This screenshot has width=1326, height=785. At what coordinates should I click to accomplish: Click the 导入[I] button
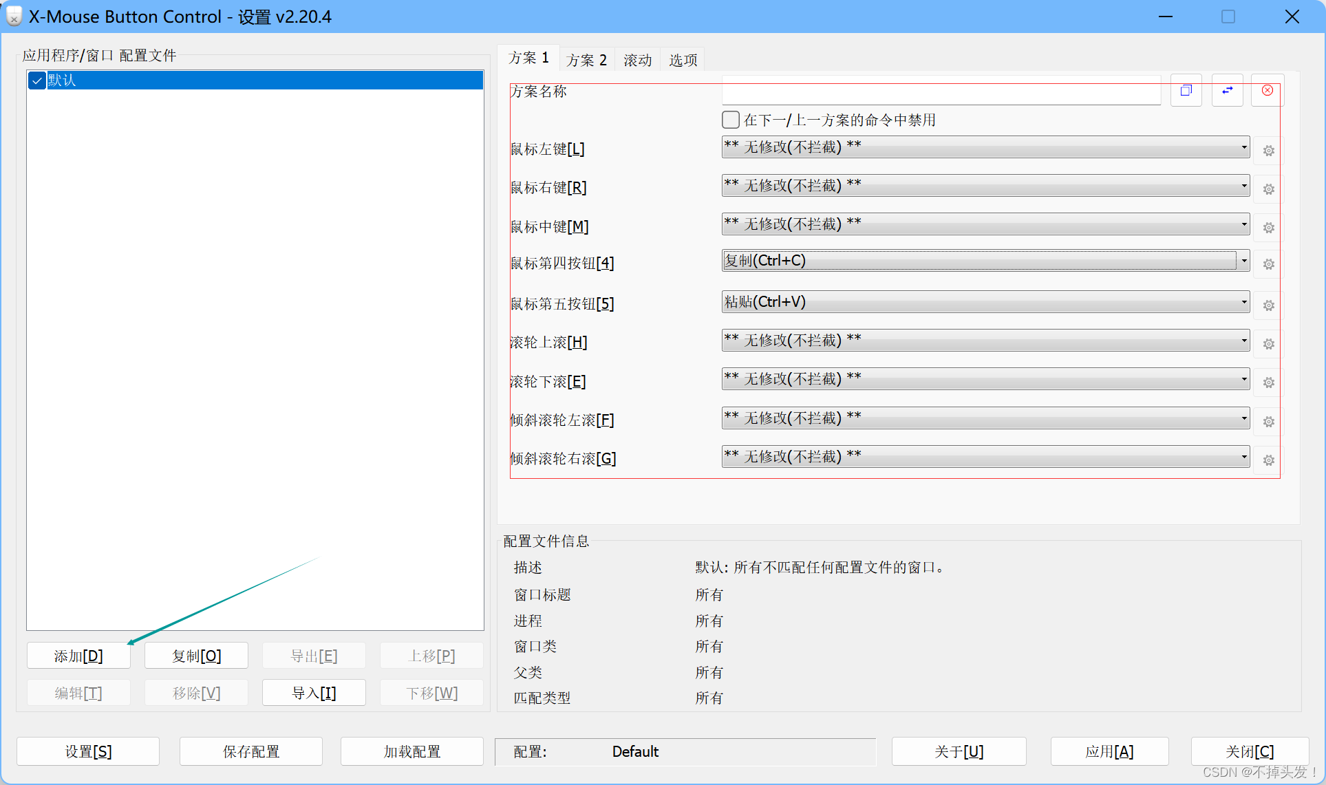[x=314, y=693]
